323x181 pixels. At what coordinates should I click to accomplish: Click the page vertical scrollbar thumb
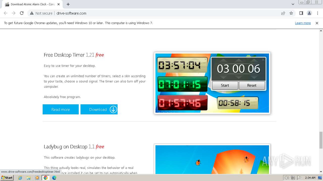[x=321, y=140]
